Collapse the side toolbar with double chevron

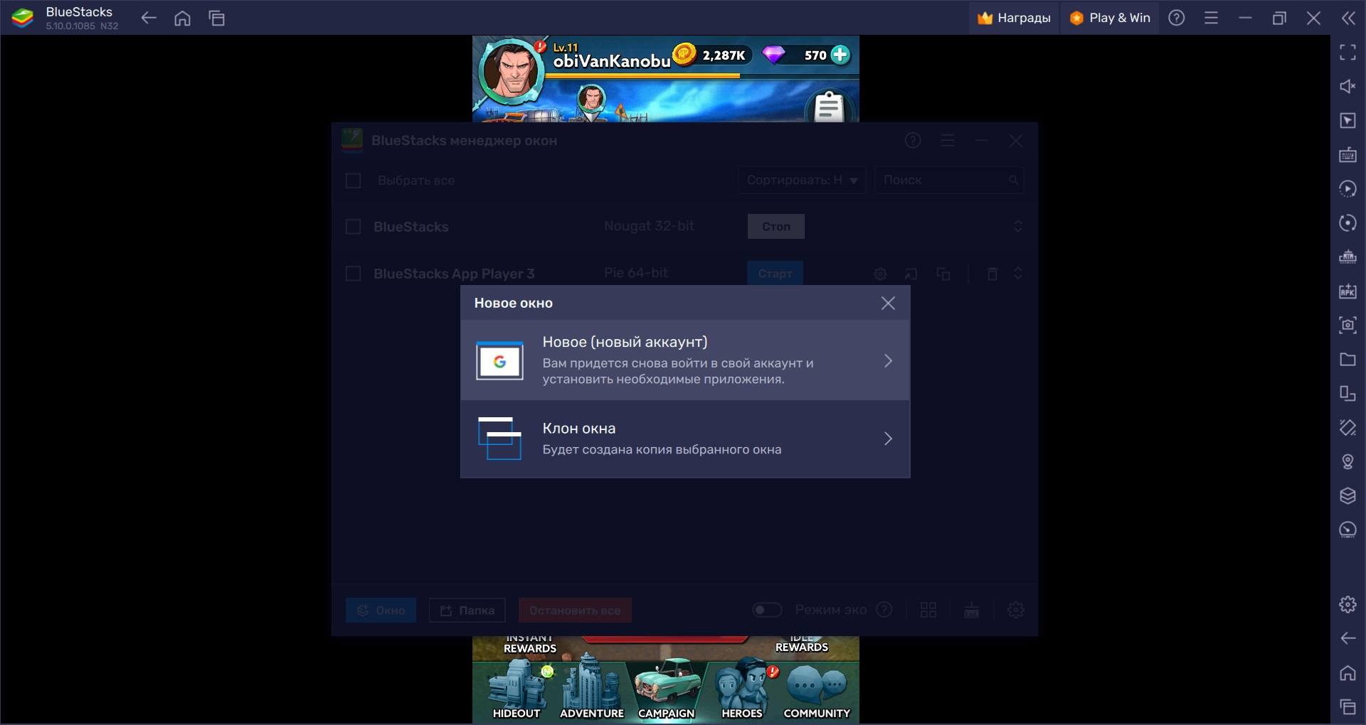[x=1348, y=18]
